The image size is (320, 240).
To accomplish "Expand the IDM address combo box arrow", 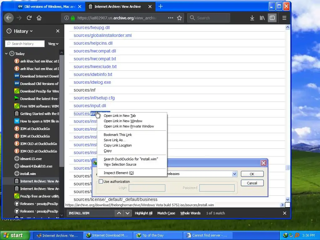I will pos(234,174).
